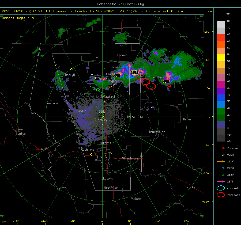Click the Innisfail town label
This screenshot has height=225, width=241.
[x=108, y=97]
